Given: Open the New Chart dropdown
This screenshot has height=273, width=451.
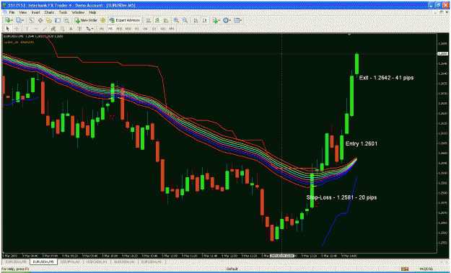Looking at the screenshot, I should click(x=9, y=20).
